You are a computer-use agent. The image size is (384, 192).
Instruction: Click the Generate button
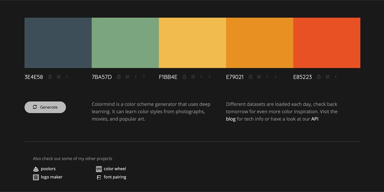[45, 107]
